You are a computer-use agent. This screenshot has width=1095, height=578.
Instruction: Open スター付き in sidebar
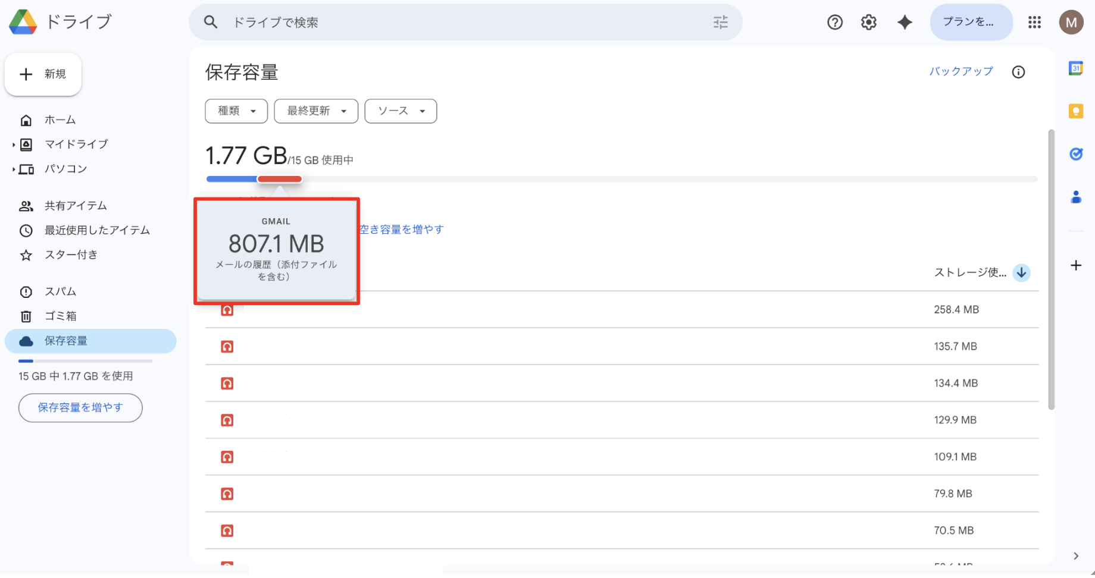[71, 255]
